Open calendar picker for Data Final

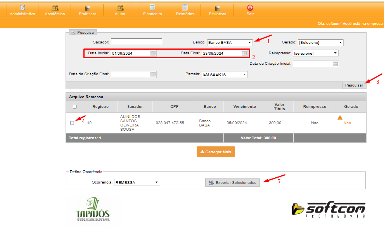244,53
